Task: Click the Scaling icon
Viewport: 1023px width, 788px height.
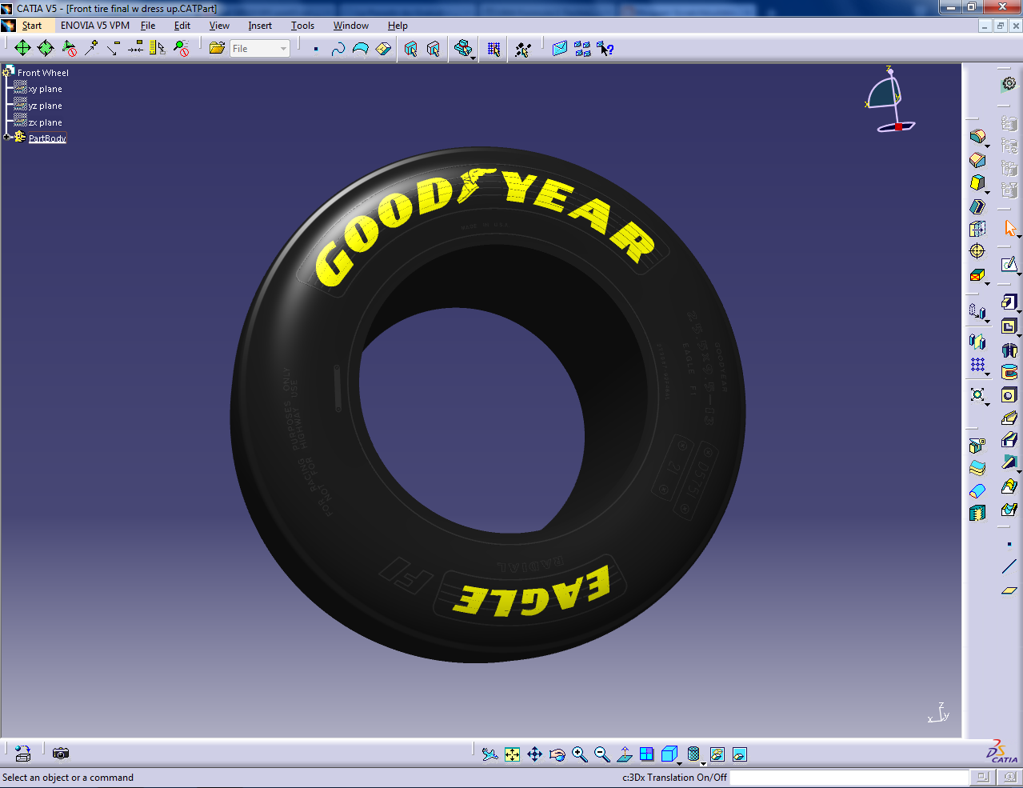Action: 977,394
